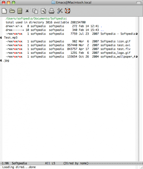Viewport: 143px width, 169px height.
Task: Open Preferences with the tools icon
Action: click(60, 11)
